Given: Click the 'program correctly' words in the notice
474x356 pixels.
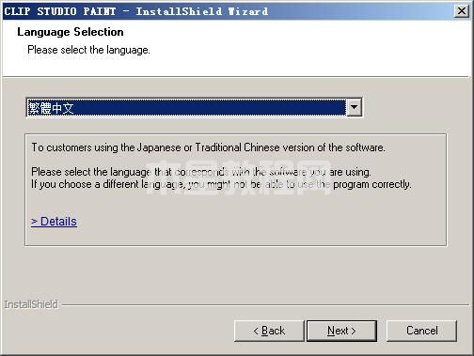Looking at the screenshot, I should [x=371, y=184].
